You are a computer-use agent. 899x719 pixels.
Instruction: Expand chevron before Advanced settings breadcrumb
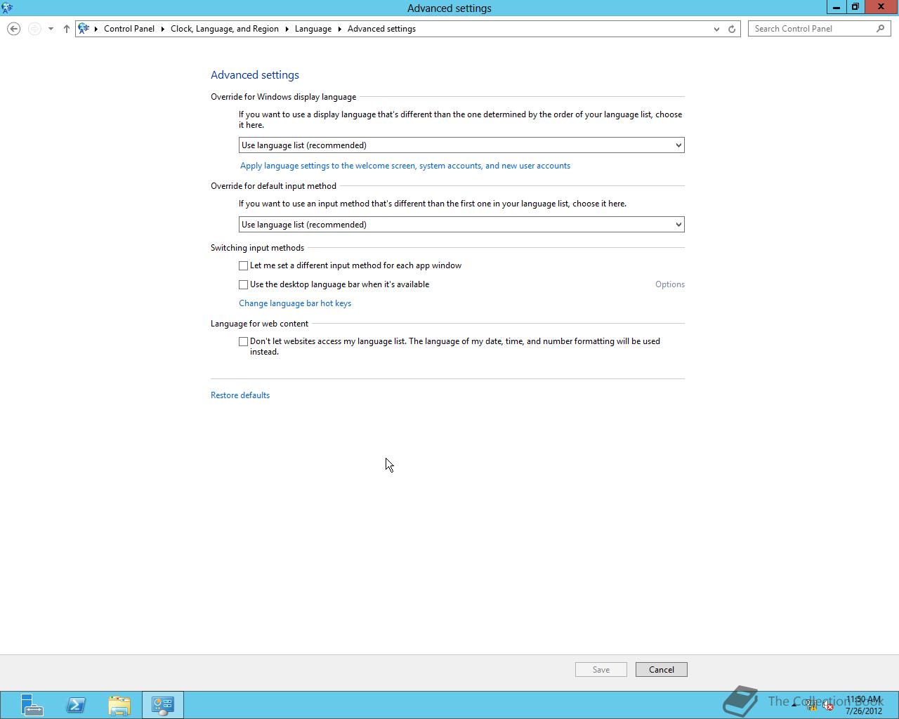pos(339,29)
